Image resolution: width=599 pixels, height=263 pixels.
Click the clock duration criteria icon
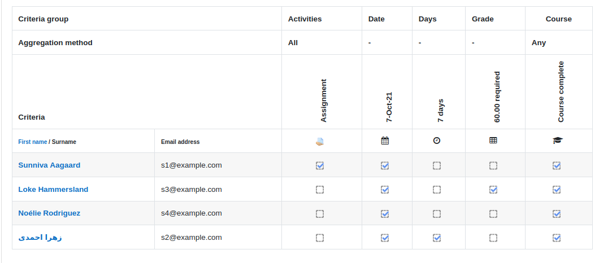[x=437, y=141]
